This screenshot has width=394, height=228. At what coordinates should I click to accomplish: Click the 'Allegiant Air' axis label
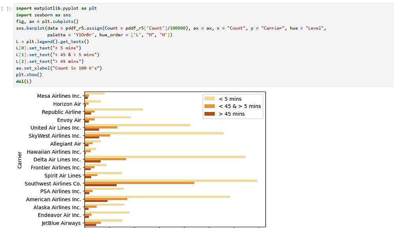tap(65, 144)
